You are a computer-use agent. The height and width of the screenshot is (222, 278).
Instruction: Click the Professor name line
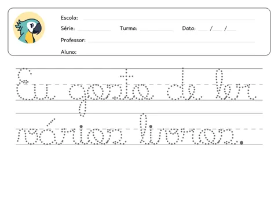pos(171,41)
